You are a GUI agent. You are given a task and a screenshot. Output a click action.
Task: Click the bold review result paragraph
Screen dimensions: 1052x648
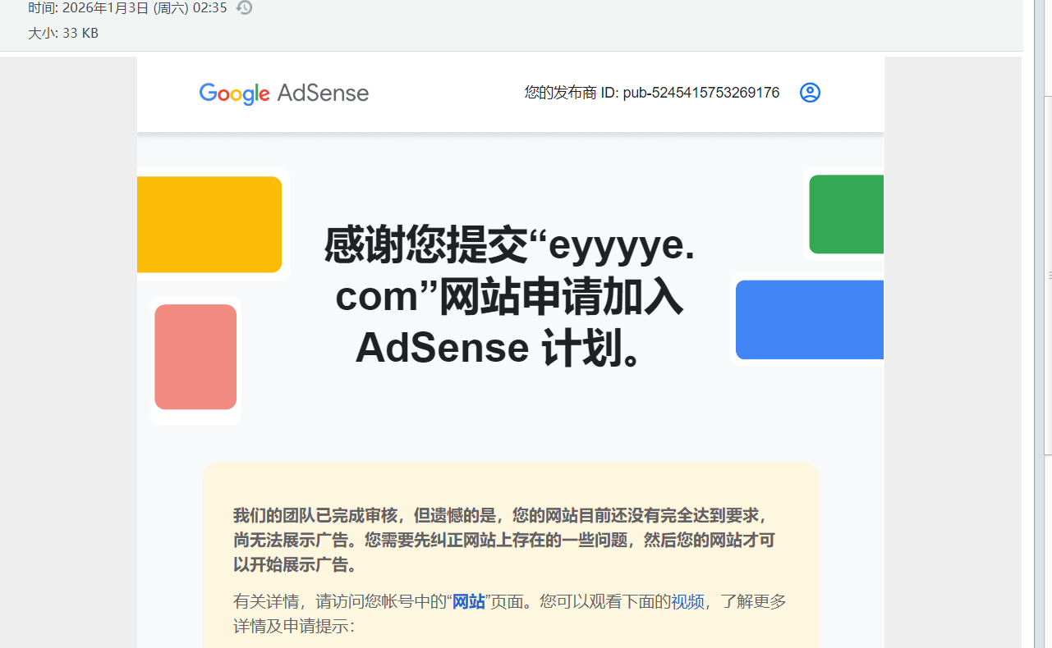coord(503,540)
